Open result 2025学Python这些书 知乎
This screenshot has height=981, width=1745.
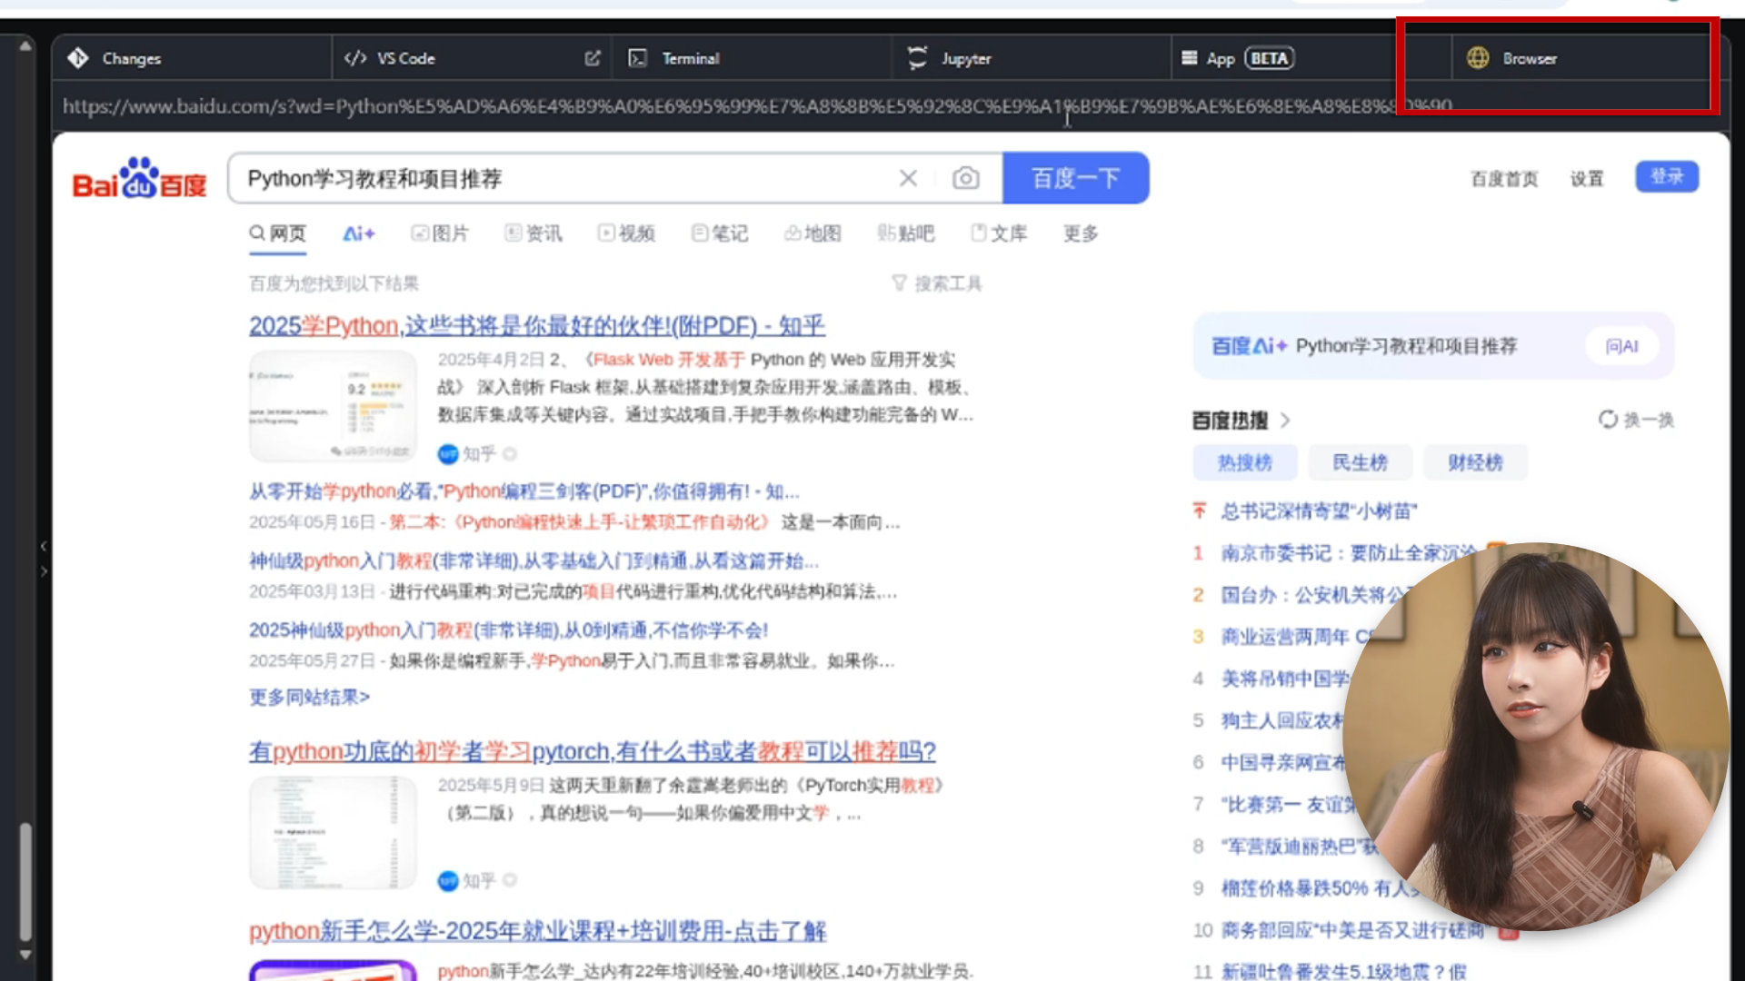pyautogui.click(x=537, y=325)
